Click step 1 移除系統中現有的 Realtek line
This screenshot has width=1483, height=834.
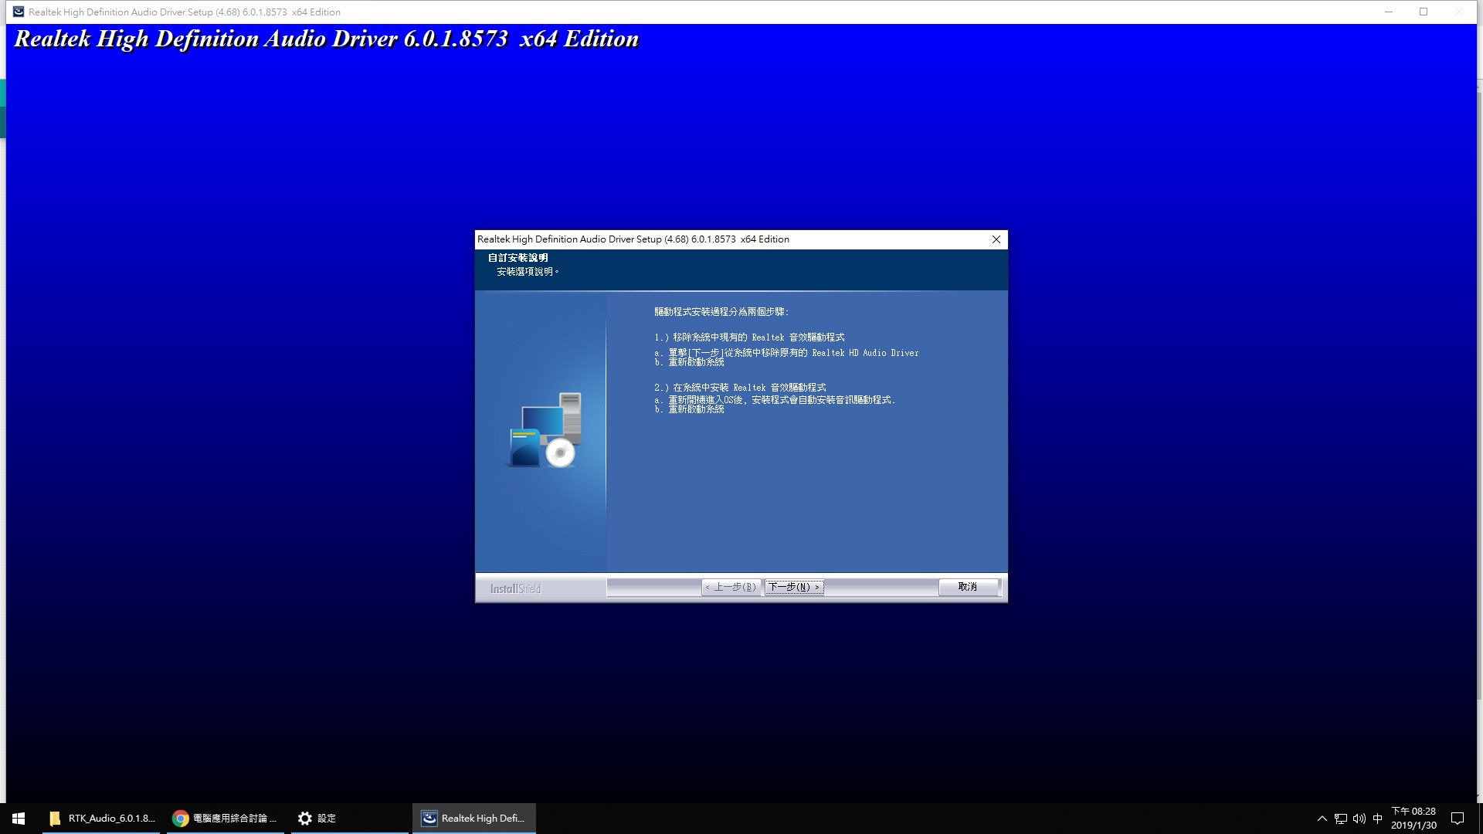click(749, 337)
